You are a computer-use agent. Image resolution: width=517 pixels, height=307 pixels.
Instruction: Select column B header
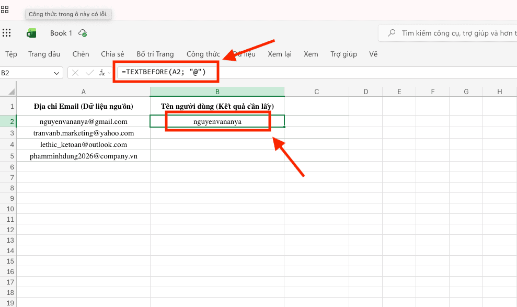click(217, 92)
